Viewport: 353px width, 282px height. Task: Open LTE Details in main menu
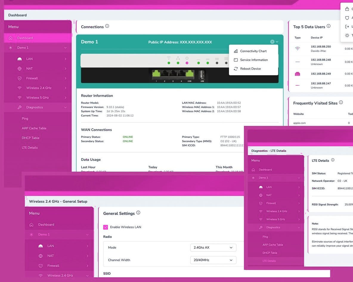coord(30,148)
